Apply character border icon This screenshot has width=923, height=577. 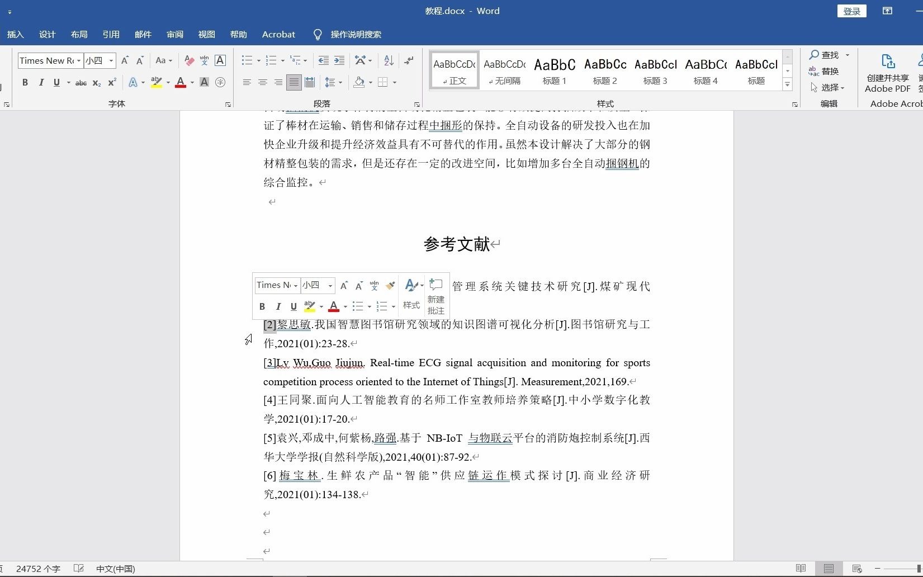pyautogui.click(x=220, y=60)
